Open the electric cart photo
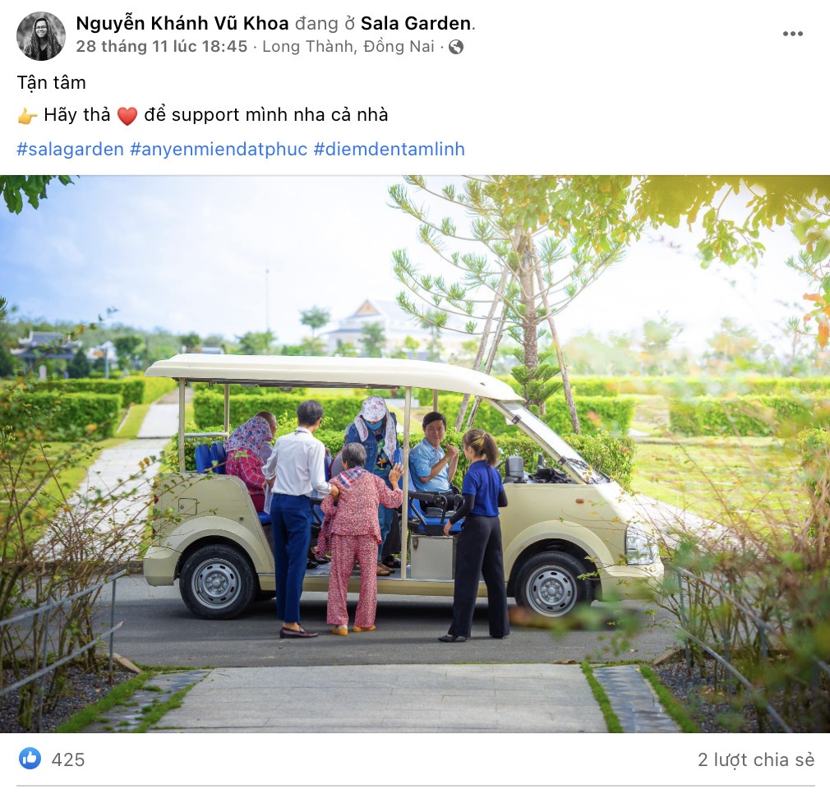Image resolution: width=830 pixels, height=794 pixels. (415, 454)
